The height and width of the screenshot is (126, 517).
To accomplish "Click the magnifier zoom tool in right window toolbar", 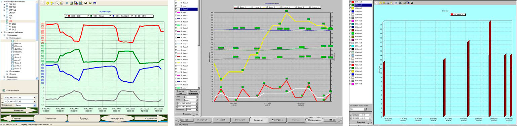I will 388,3.
